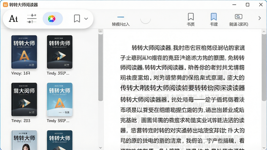Click the 'Tindy SSLP…' book title

click(x=58, y=121)
